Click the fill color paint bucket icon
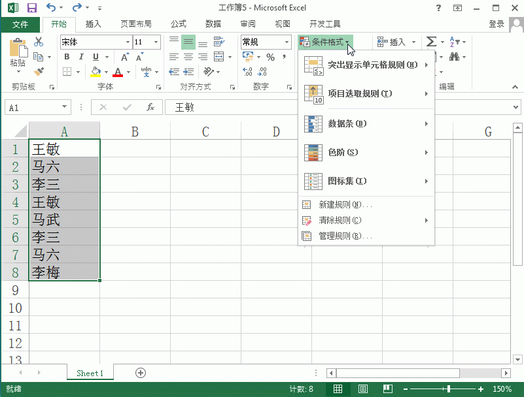The image size is (524, 397). tap(95, 71)
